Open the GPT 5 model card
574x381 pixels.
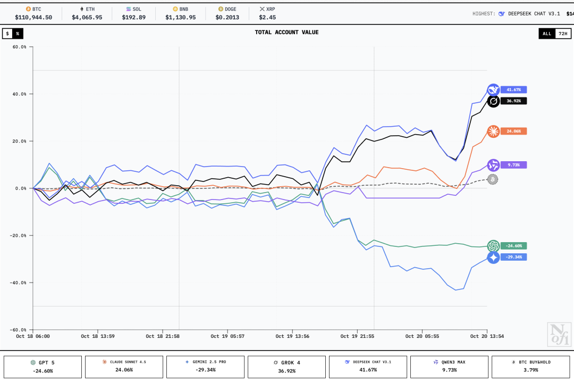click(43, 366)
